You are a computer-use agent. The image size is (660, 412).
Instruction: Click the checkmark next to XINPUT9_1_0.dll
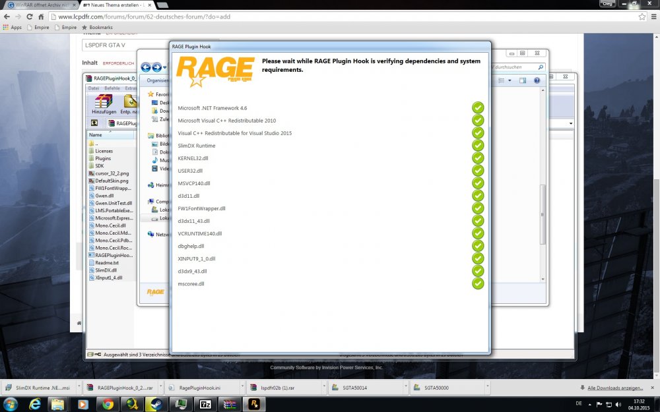[x=478, y=258]
